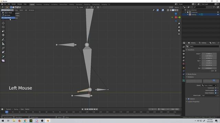Collapse the Relations panel
Screen dimensions: 220x123
click(x=190, y=77)
